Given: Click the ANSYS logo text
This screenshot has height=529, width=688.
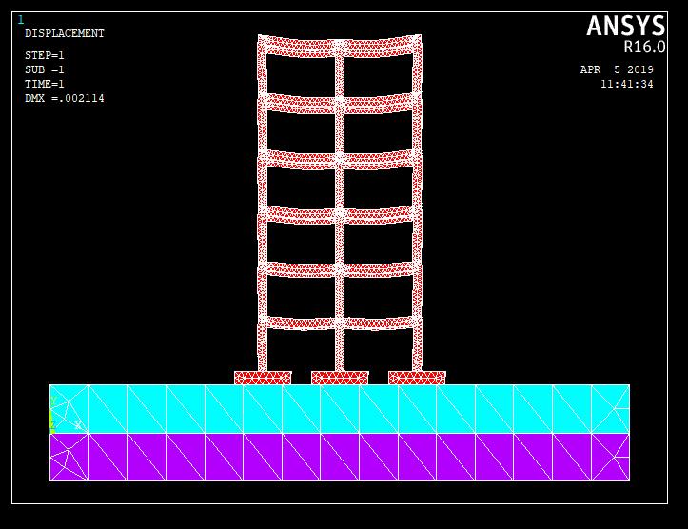Looking at the screenshot, I should [626, 26].
